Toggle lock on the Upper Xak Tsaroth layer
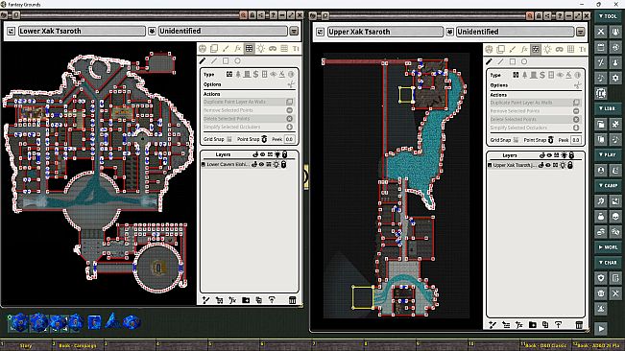 click(570, 165)
